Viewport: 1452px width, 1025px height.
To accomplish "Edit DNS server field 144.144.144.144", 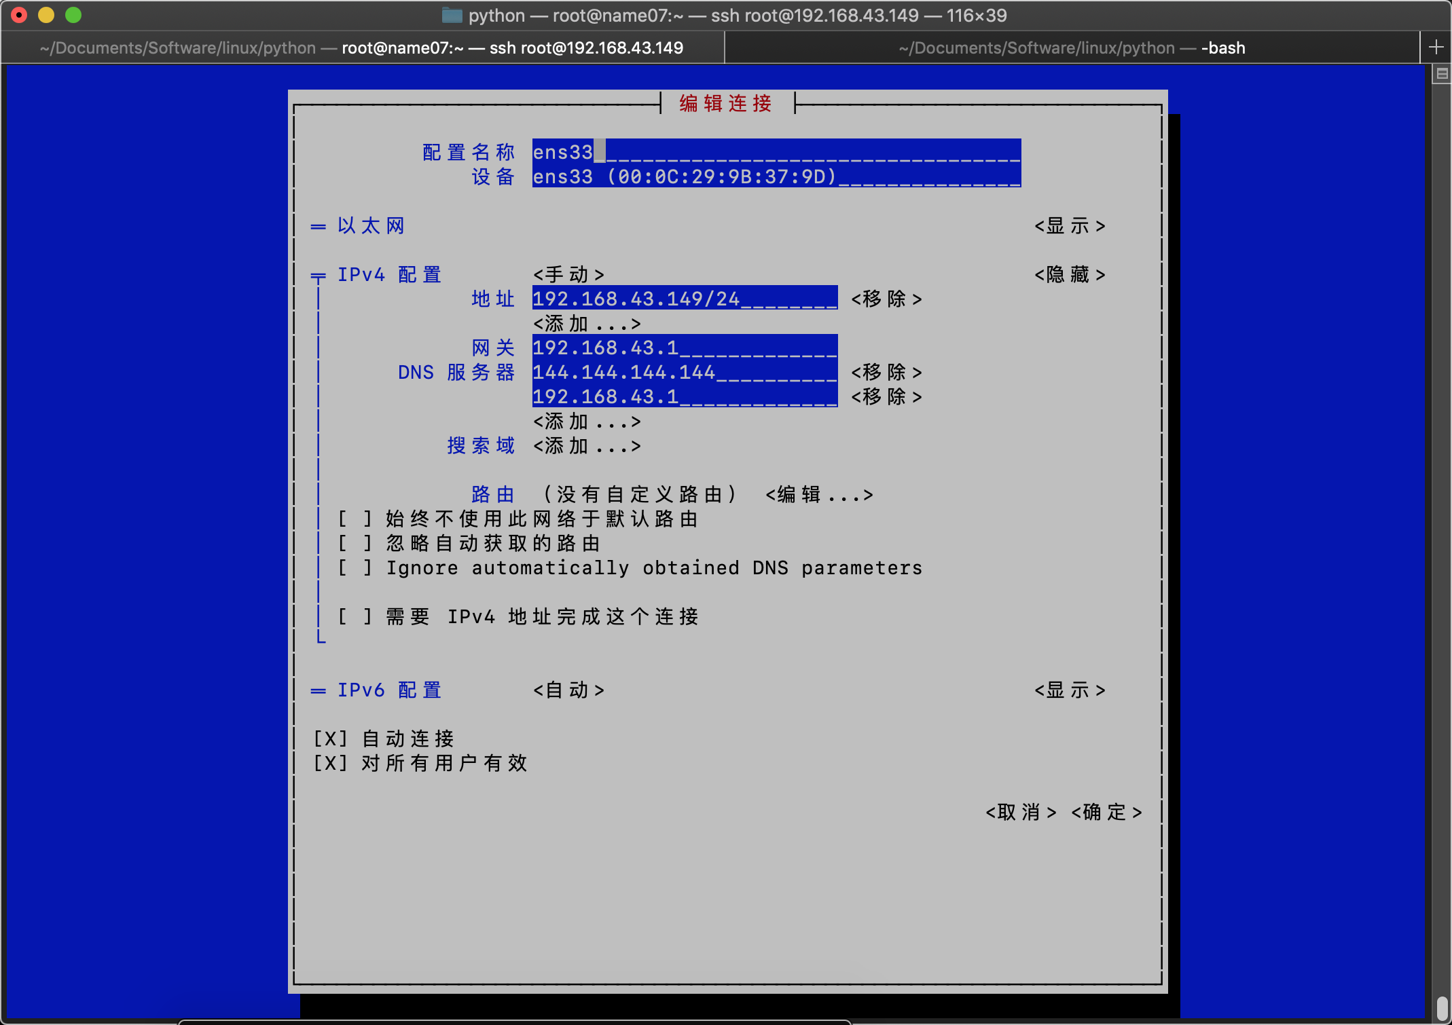I will click(685, 372).
